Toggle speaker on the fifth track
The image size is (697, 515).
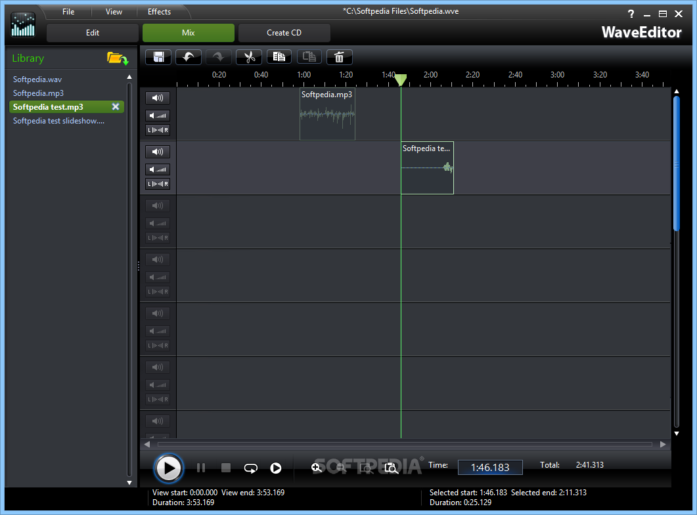point(158,313)
